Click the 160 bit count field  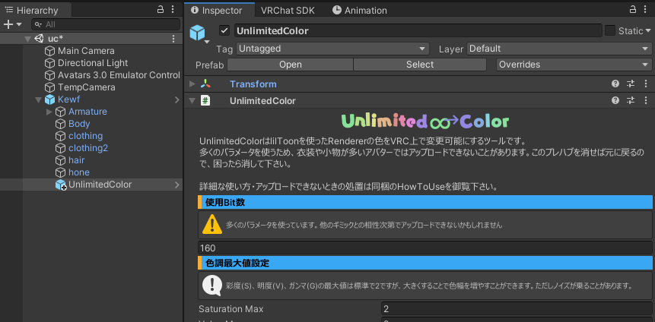pyautogui.click(x=424, y=248)
